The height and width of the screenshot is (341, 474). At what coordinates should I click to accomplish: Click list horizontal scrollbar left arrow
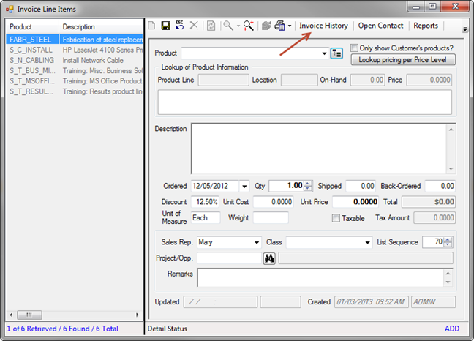(11, 315)
